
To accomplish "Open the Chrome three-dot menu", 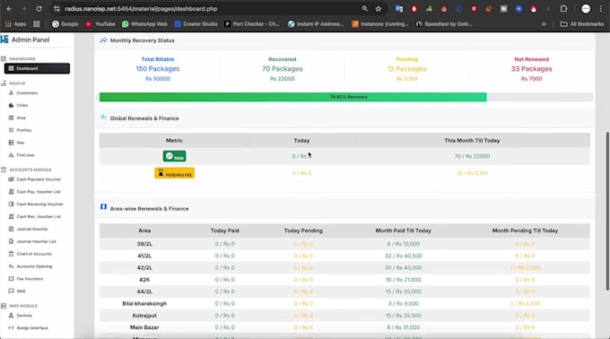I will 601,9.
